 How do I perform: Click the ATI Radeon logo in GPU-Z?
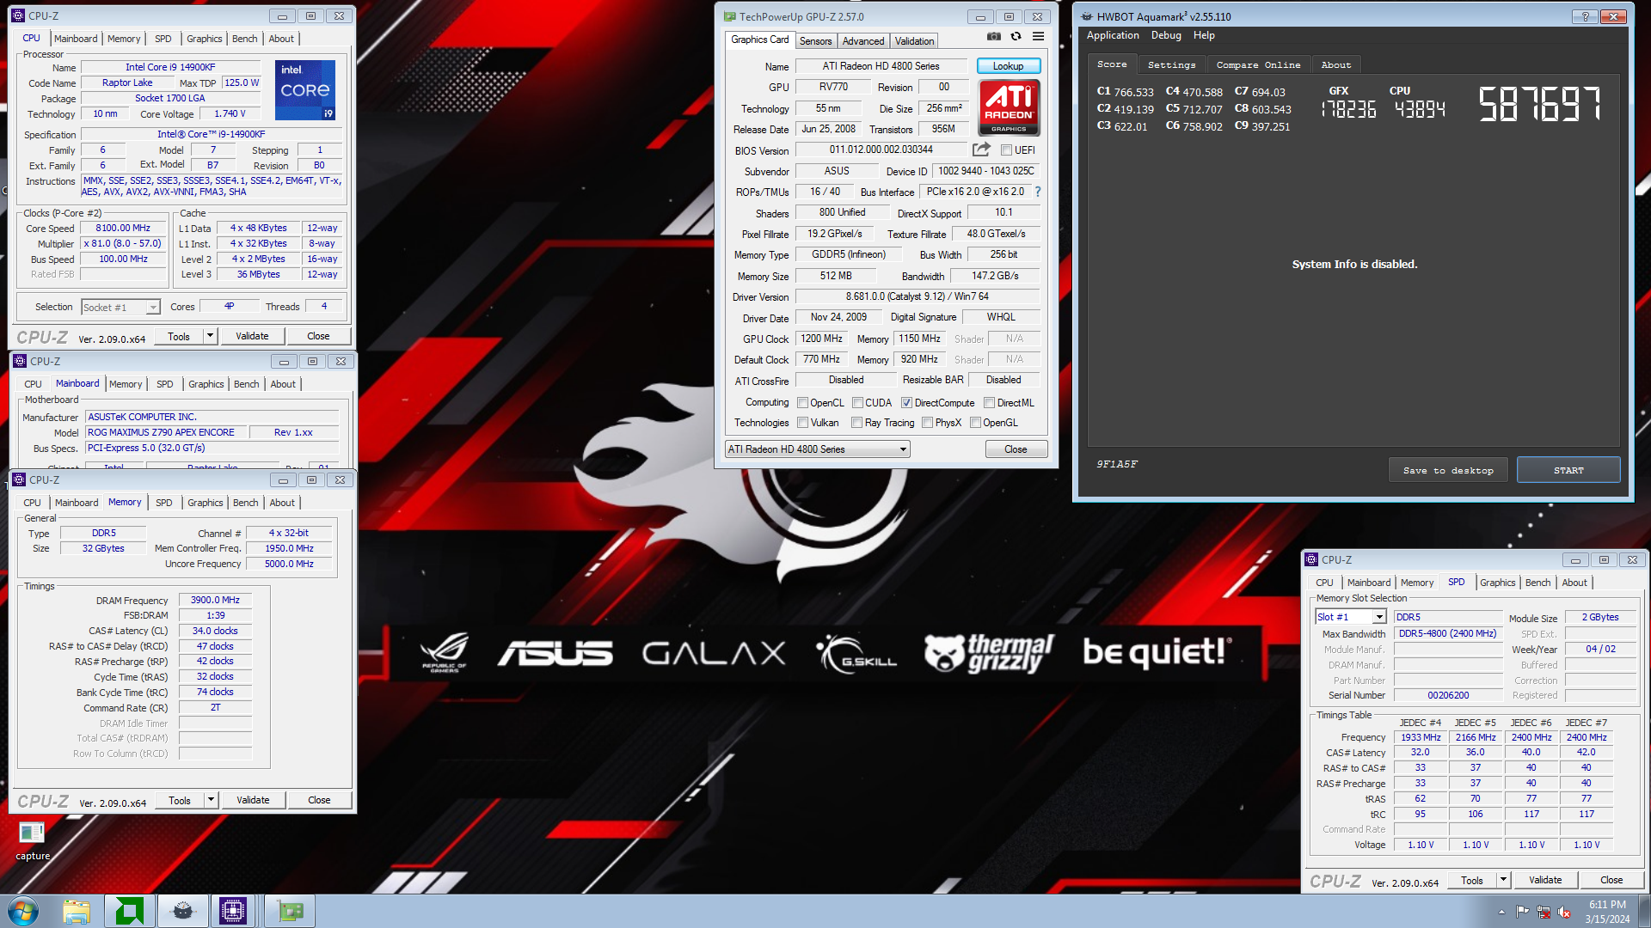1009,107
